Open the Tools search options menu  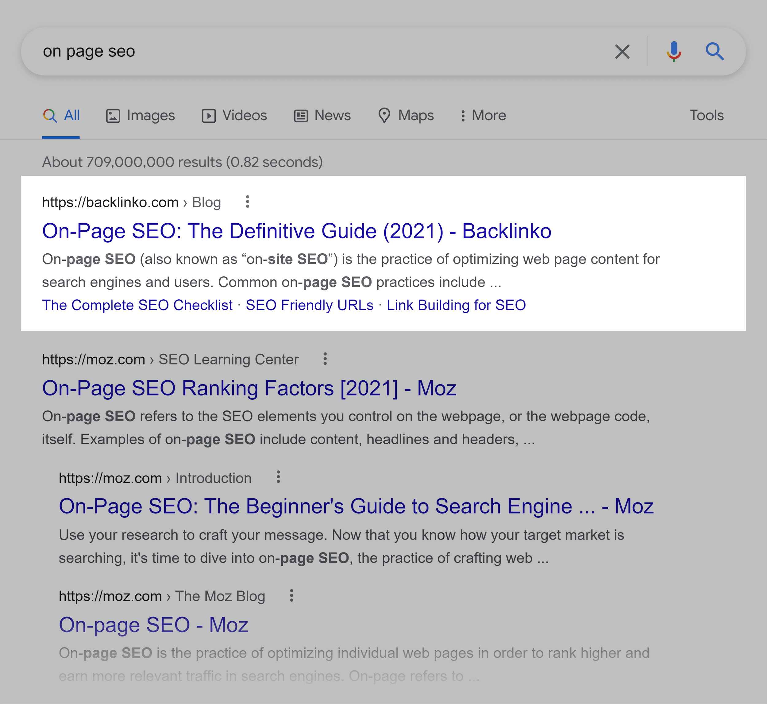click(706, 116)
